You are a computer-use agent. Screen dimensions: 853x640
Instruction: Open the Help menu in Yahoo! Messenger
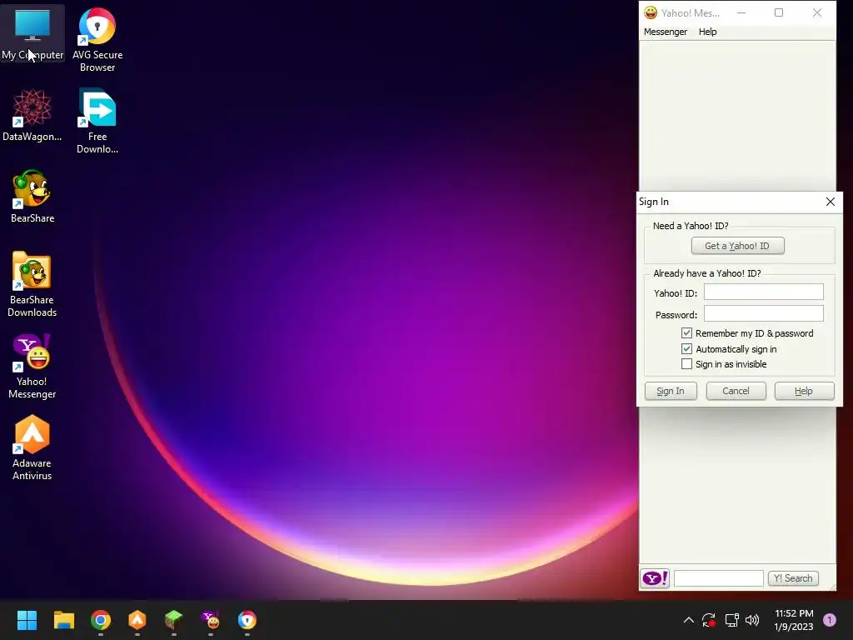coord(707,32)
